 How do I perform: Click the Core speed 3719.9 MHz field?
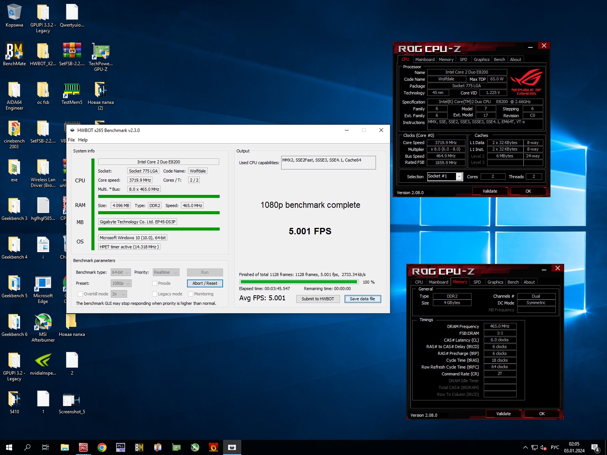point(140,180)
